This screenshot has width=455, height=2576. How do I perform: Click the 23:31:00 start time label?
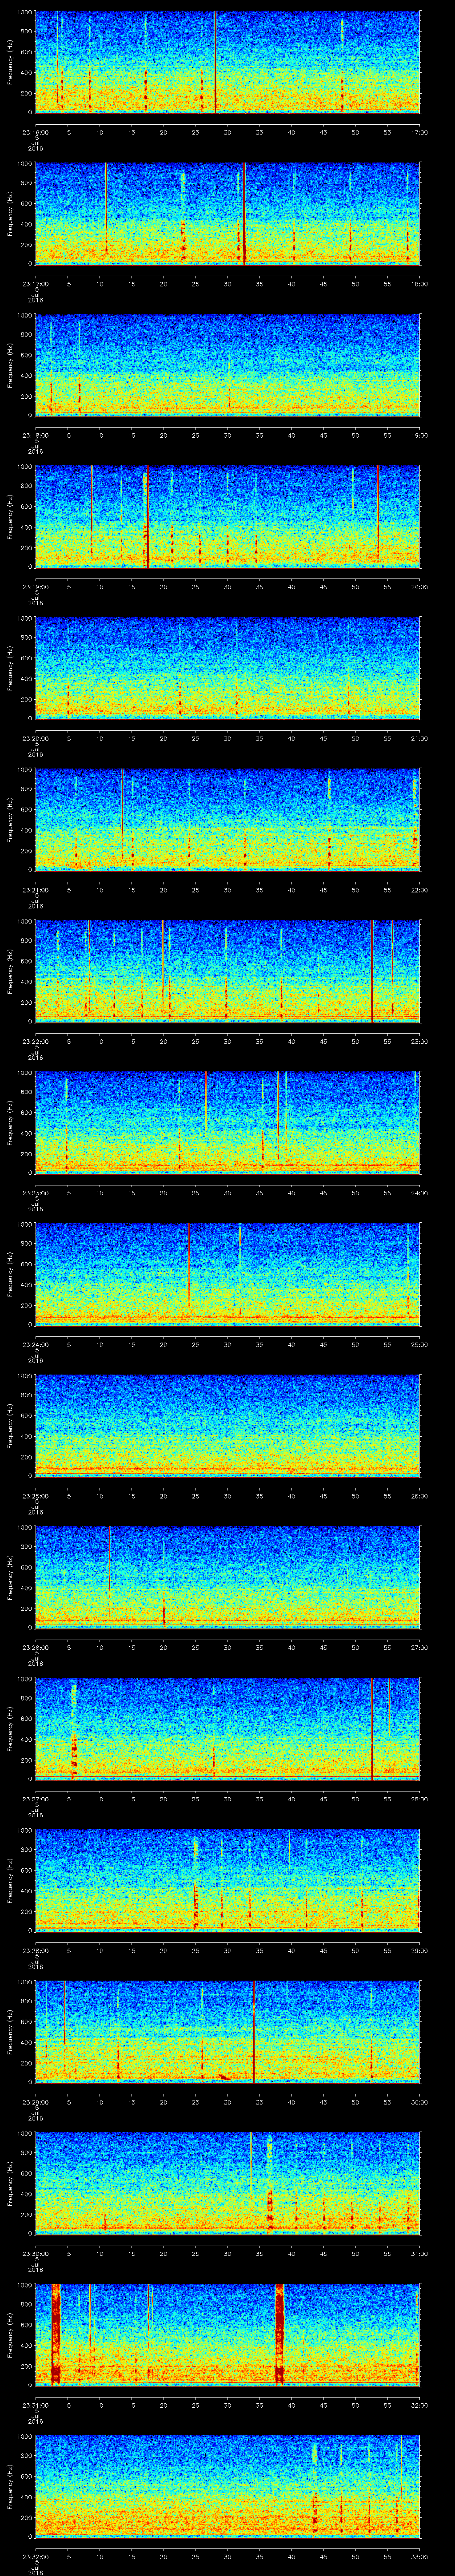coord(35,2404)
